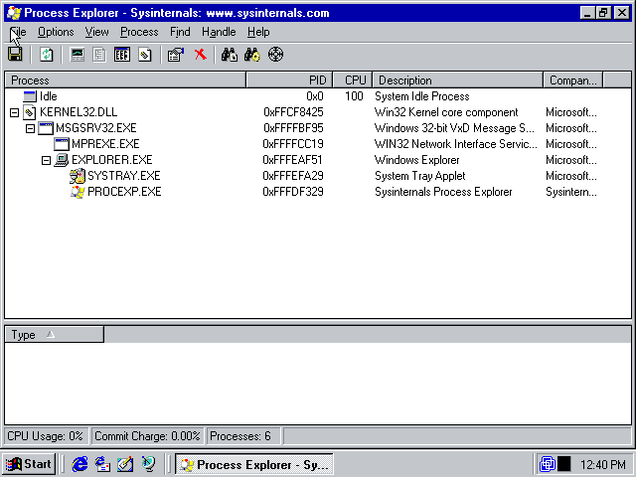Viewport: 636px width, 477px height.
Task: Select the PROCEXP.EXE process row
Action: coord(318,192)
